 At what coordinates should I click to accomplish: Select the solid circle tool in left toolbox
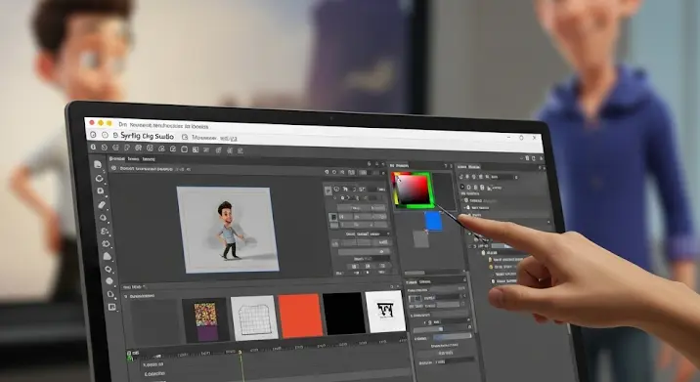pos(109,281)
